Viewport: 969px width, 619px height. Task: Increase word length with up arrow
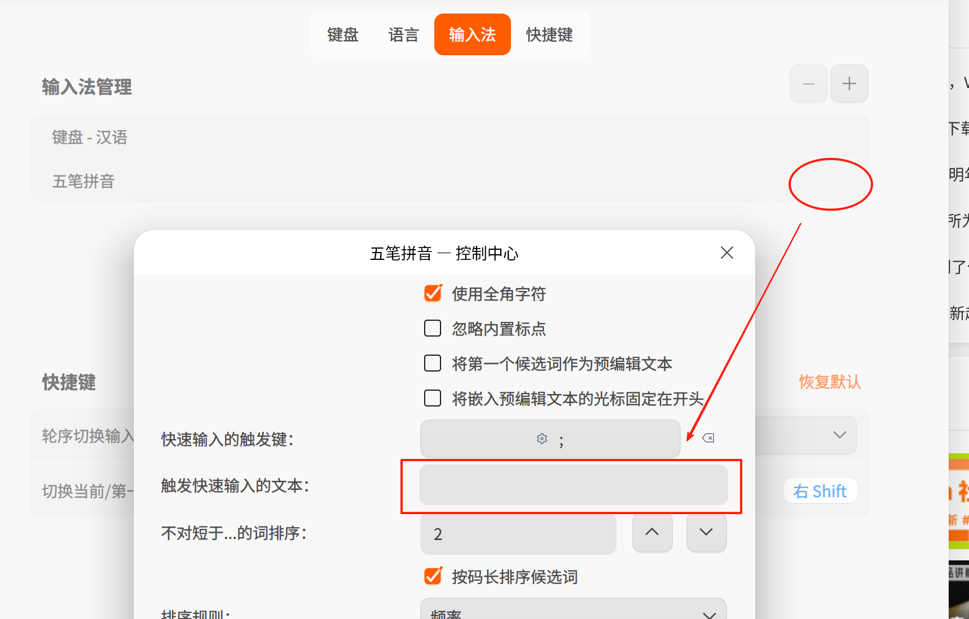point(652,532)
